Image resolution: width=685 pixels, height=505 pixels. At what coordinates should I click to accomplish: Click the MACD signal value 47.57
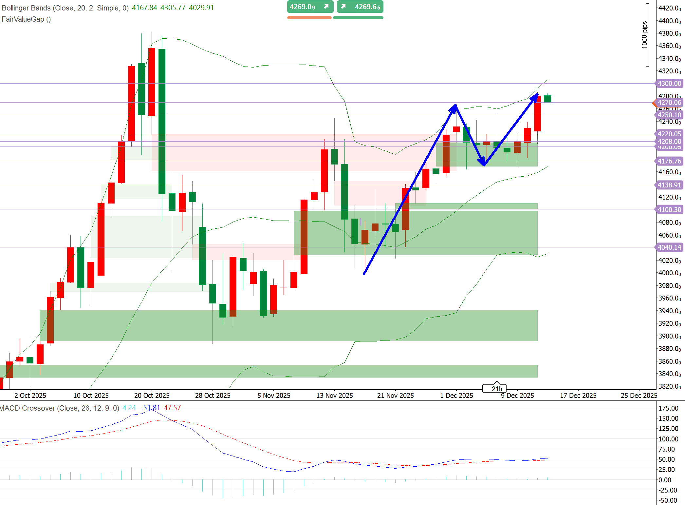pyautogui.click(x=172, y=408)
